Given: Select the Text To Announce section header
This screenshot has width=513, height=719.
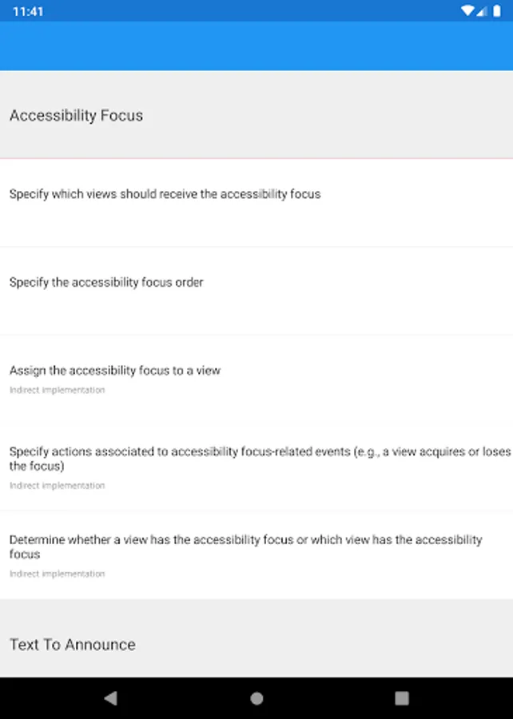Looking at the screenshot, I should click(x=73, y=645).
